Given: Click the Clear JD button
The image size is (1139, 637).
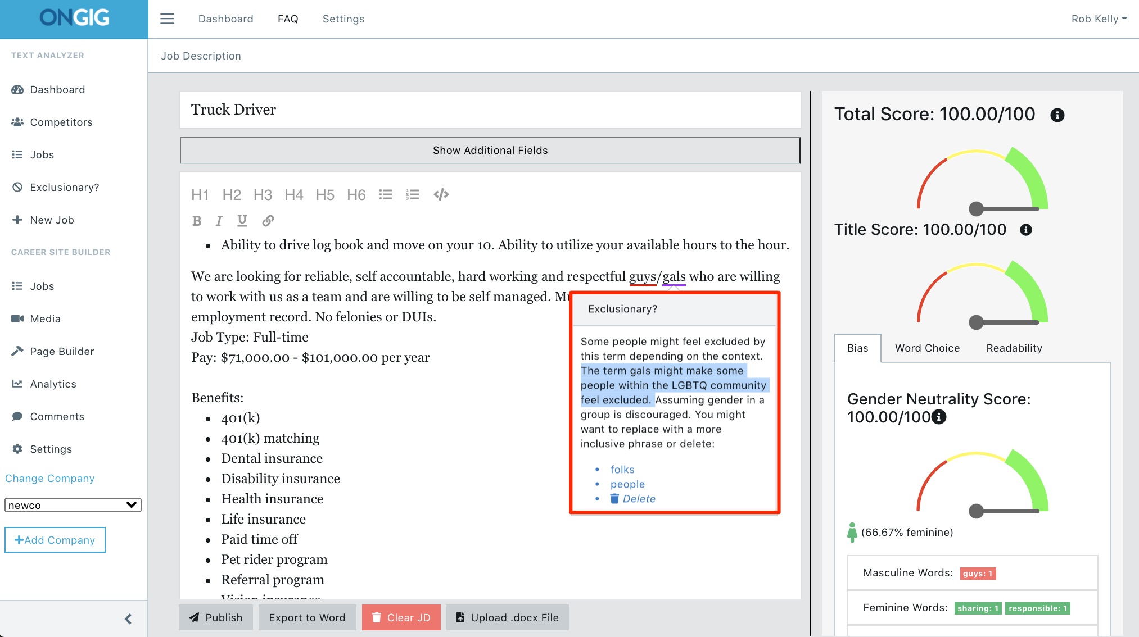Looking at the screenshot, I should tap(401, 617).
